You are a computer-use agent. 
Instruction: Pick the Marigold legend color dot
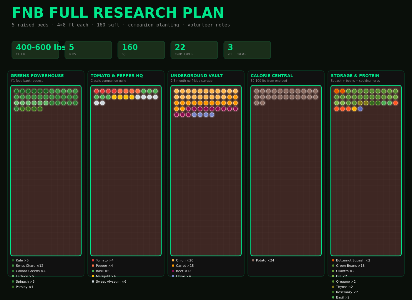93,276
